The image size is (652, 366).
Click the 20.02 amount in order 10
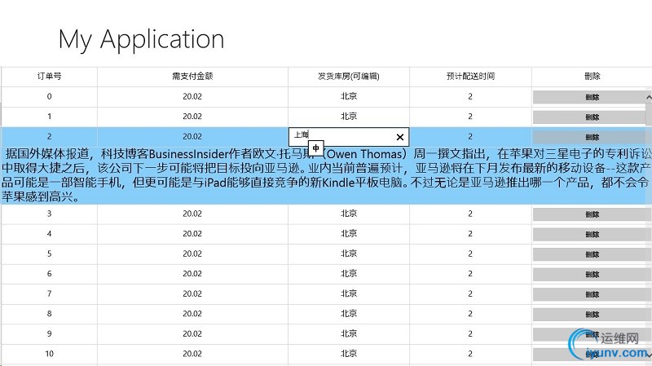coord(192,354)
